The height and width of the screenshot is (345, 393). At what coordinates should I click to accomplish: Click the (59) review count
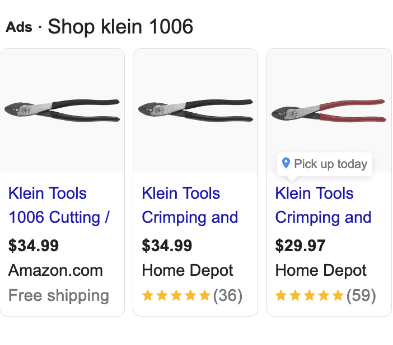[361, 295]
